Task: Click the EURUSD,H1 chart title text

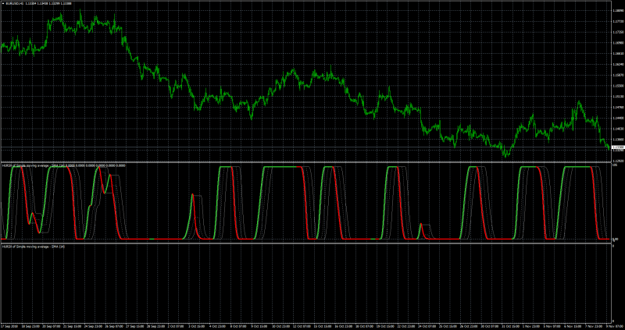Action: (x=15, y=4)
